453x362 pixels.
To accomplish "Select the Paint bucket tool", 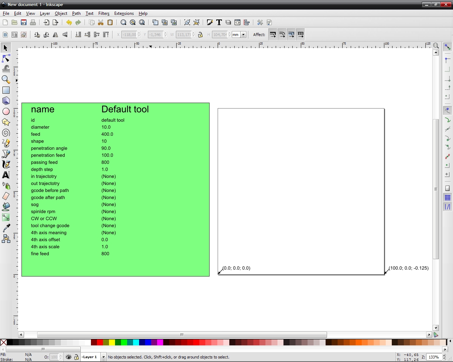I will pyautogui.click(x=6, y=207).
